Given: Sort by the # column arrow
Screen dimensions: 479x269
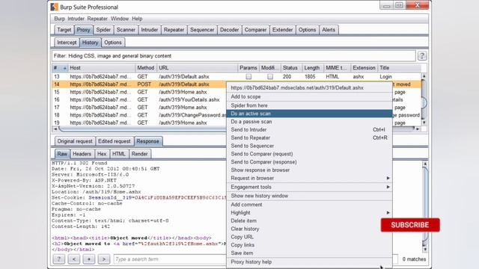Looking at the screenshot, I should (x=64, y=68).
